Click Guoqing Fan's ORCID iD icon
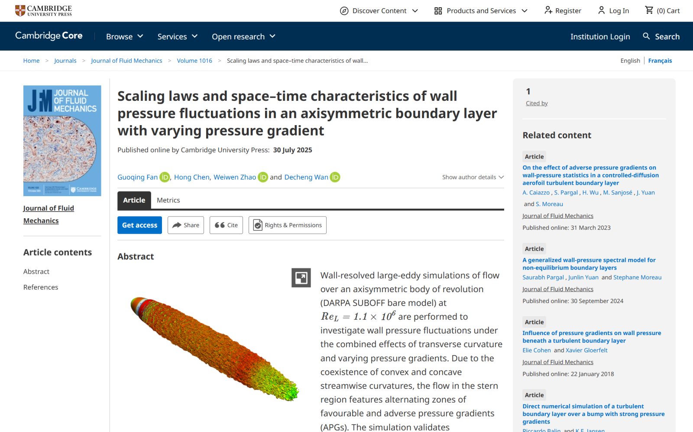693x432 pixels. click(x=165, y=177)
